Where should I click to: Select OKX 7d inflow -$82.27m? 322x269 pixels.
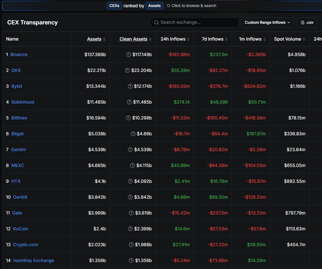coord(217,70)
